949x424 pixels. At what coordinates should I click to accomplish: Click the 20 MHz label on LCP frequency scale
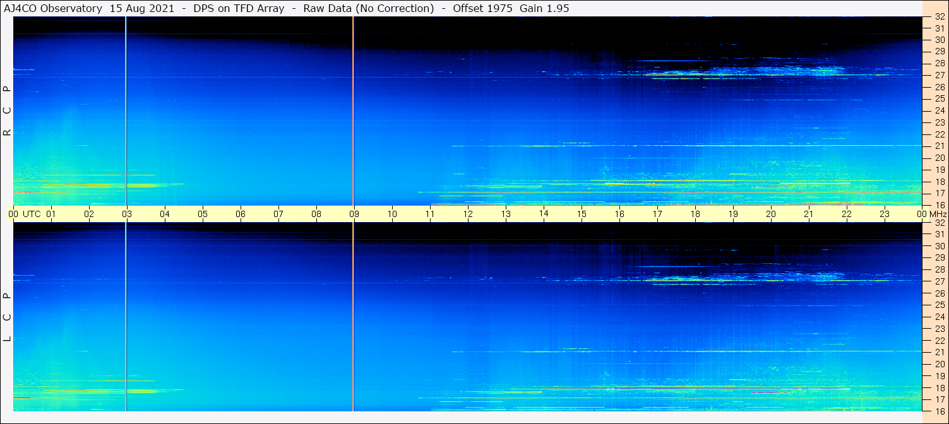click(940, 364)
